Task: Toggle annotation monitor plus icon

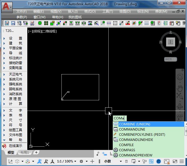Action: click(x=92, y=161)
